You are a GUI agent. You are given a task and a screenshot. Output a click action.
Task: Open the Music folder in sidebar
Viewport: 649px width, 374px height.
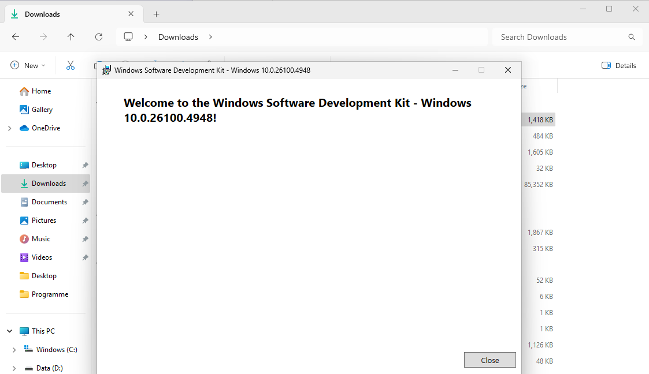(x=40, y=239)
